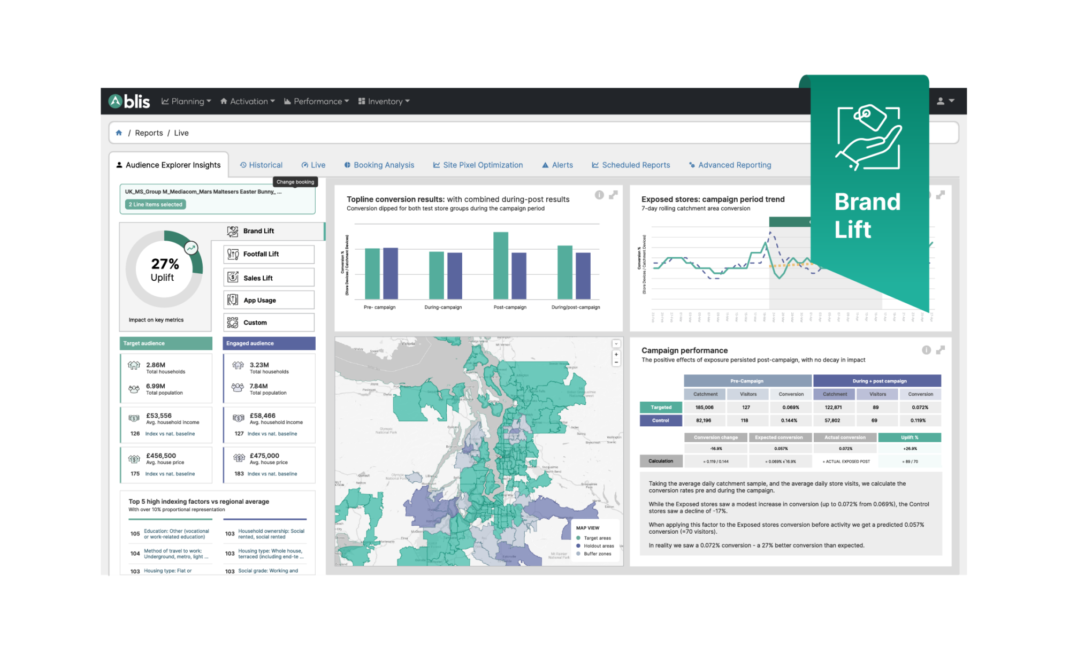Screen dimensions: 1070x661
Task: Switch to the Live tab
Action: coord(314,165)
